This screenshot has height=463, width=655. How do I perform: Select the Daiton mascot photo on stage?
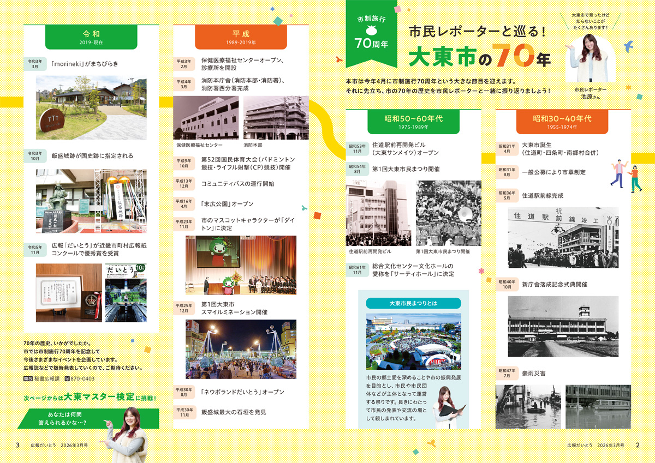click(240, 266)
